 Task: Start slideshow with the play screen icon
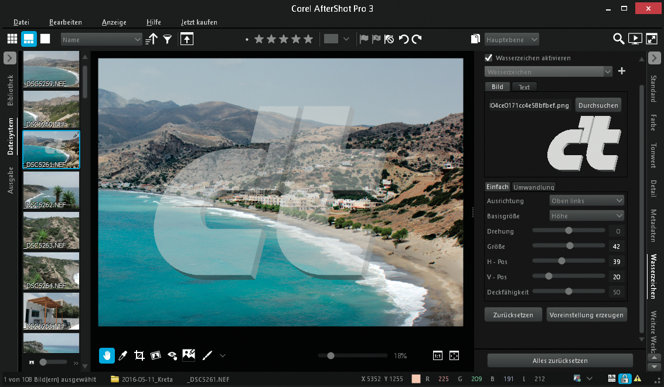point(635,39)
